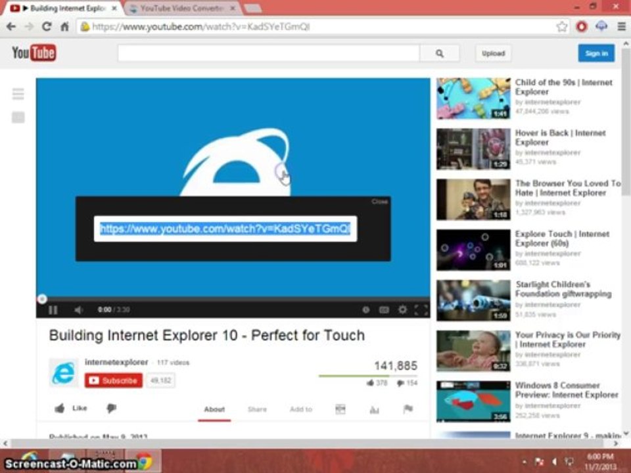The height and width of the screenshot is (473, 631).
Task: Click the video progress bar scrubber
Action: click(x=42, y=299)
